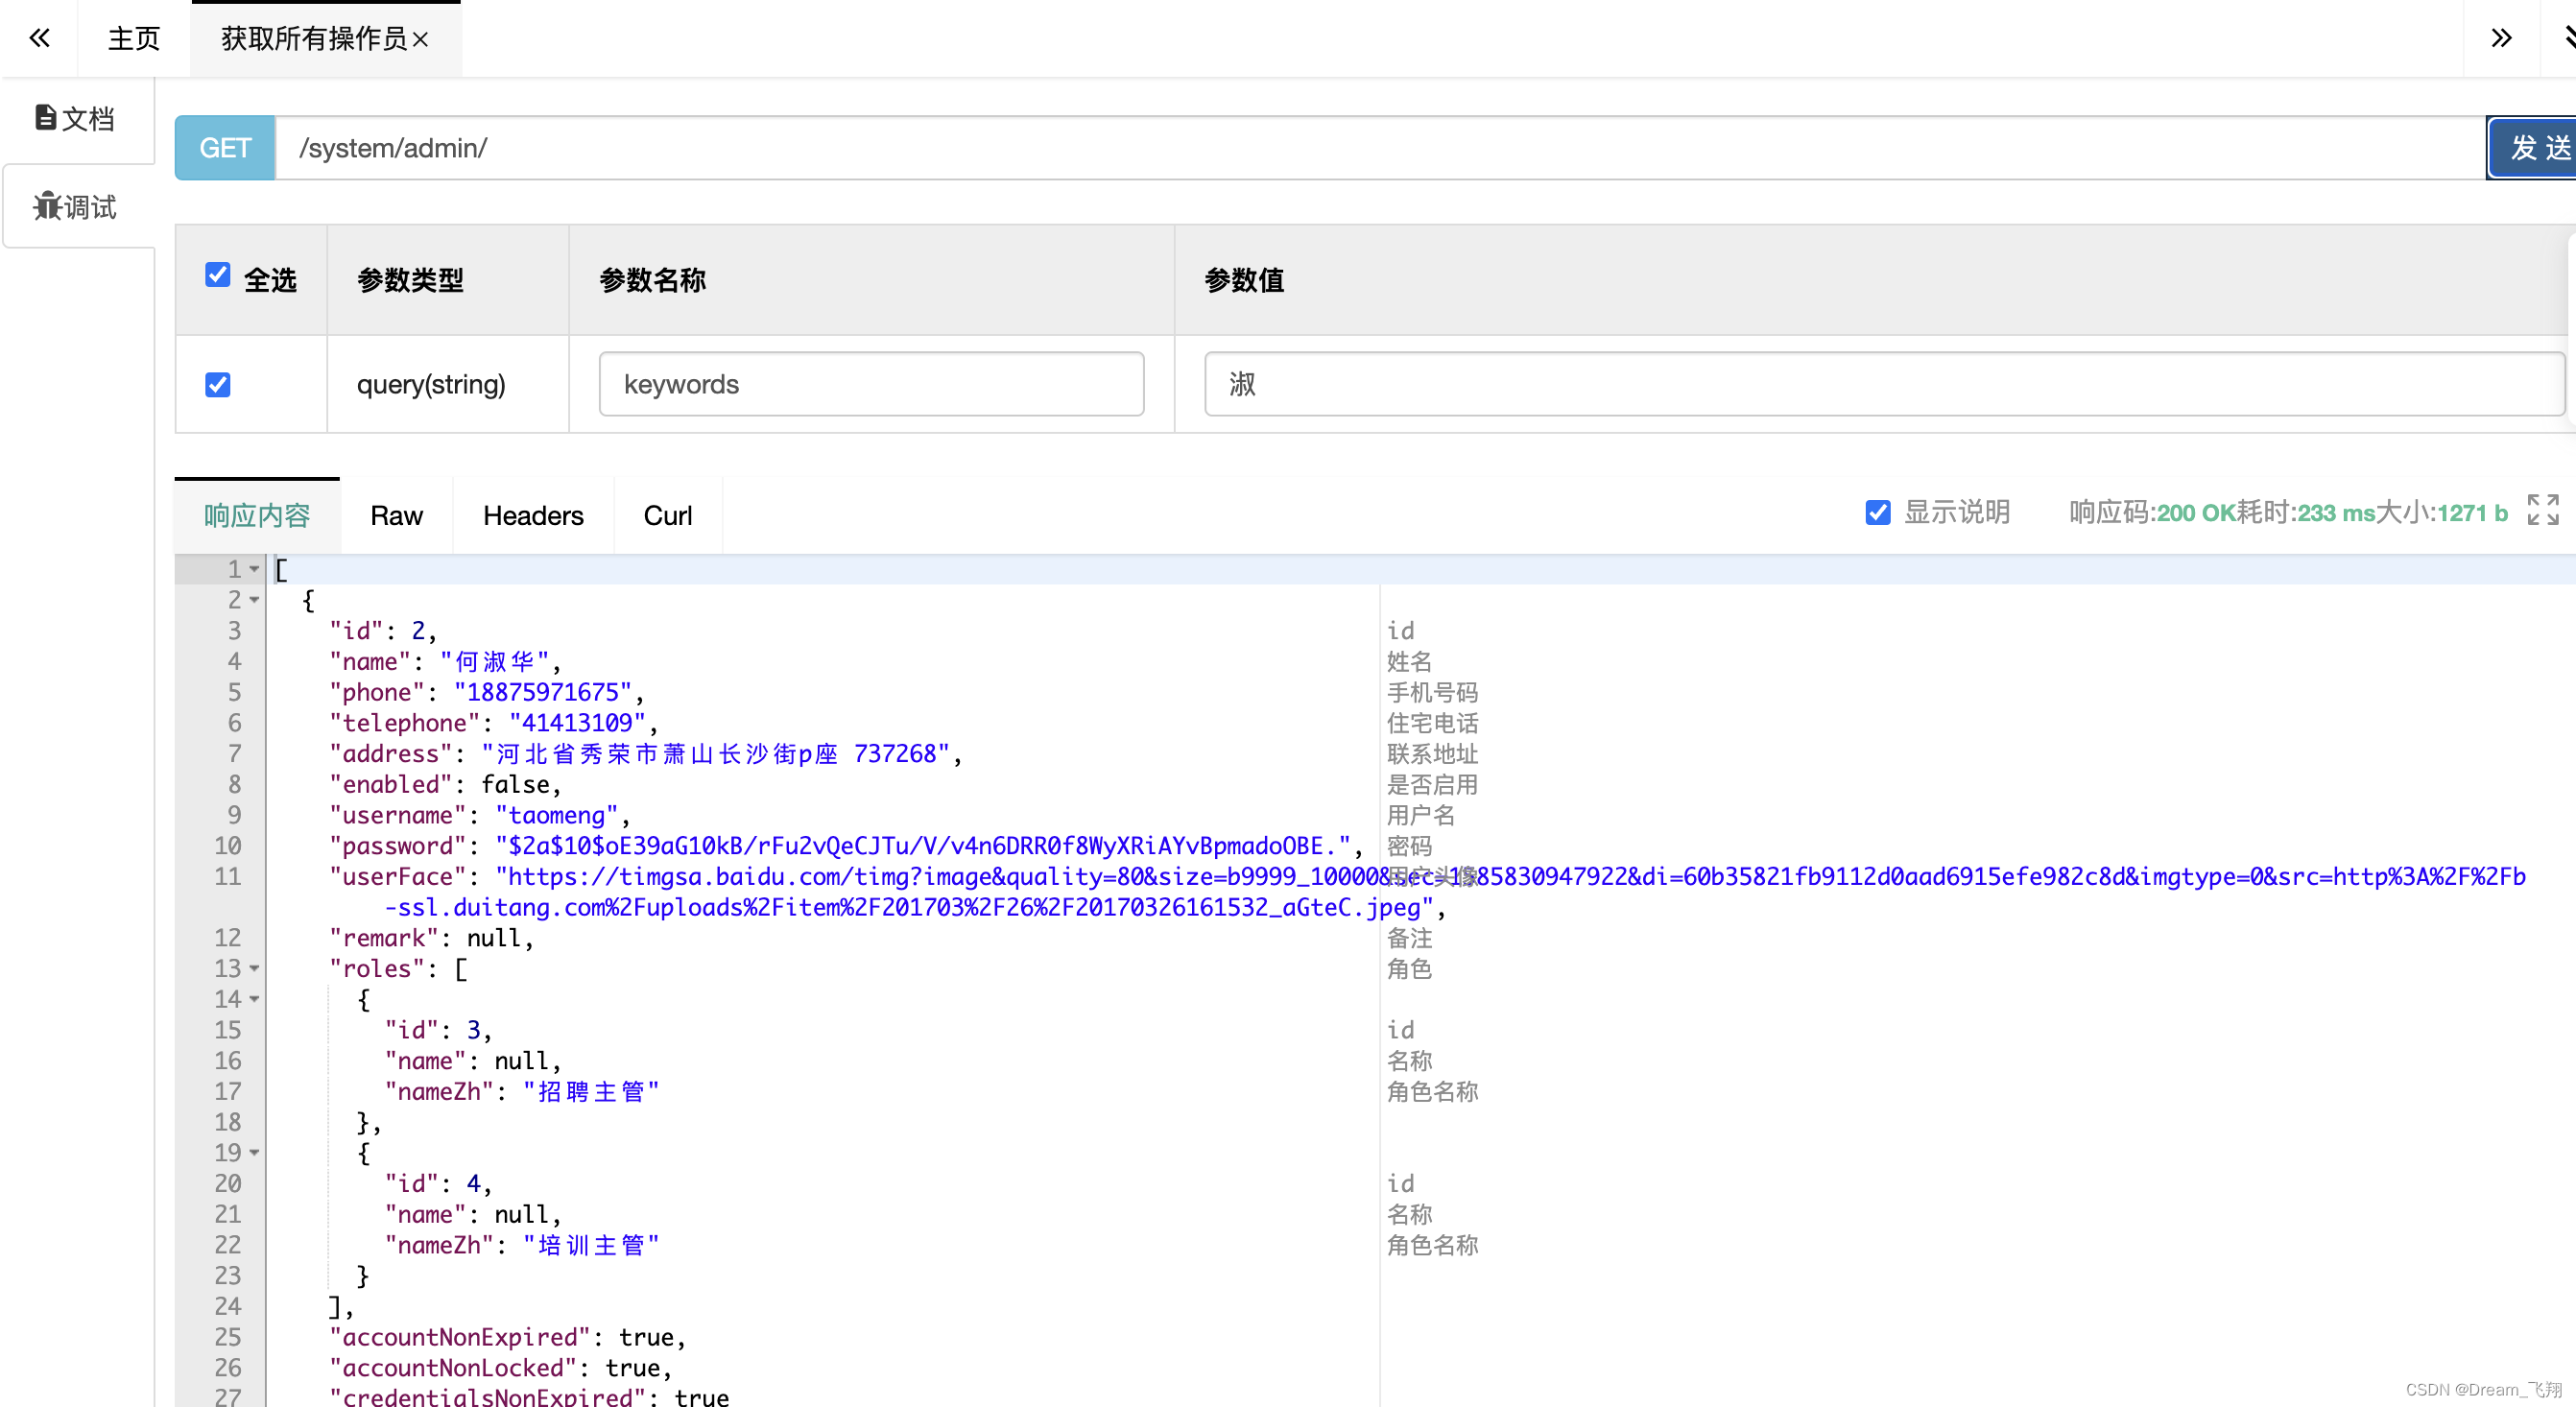
Task: Click the keywords parameter name field
Action: [870, 384]
